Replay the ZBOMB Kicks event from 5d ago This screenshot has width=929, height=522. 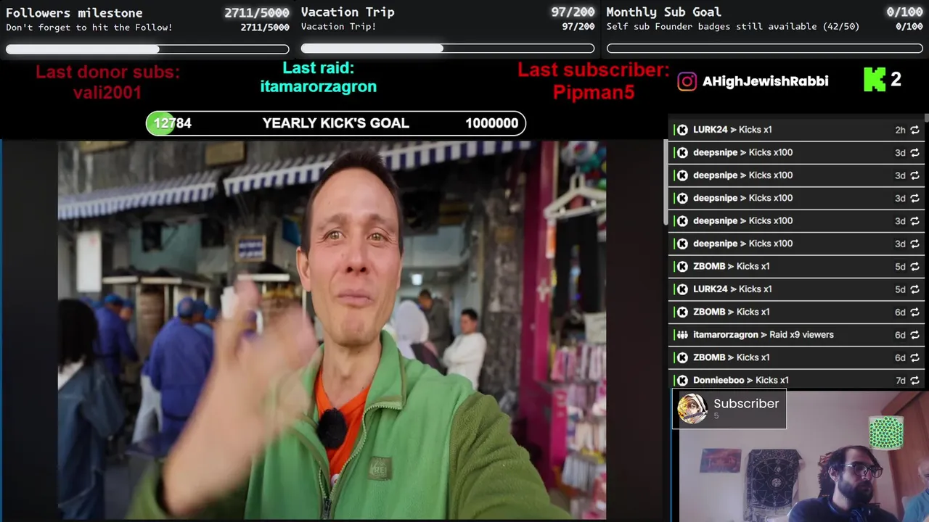(x=914, y=266)
